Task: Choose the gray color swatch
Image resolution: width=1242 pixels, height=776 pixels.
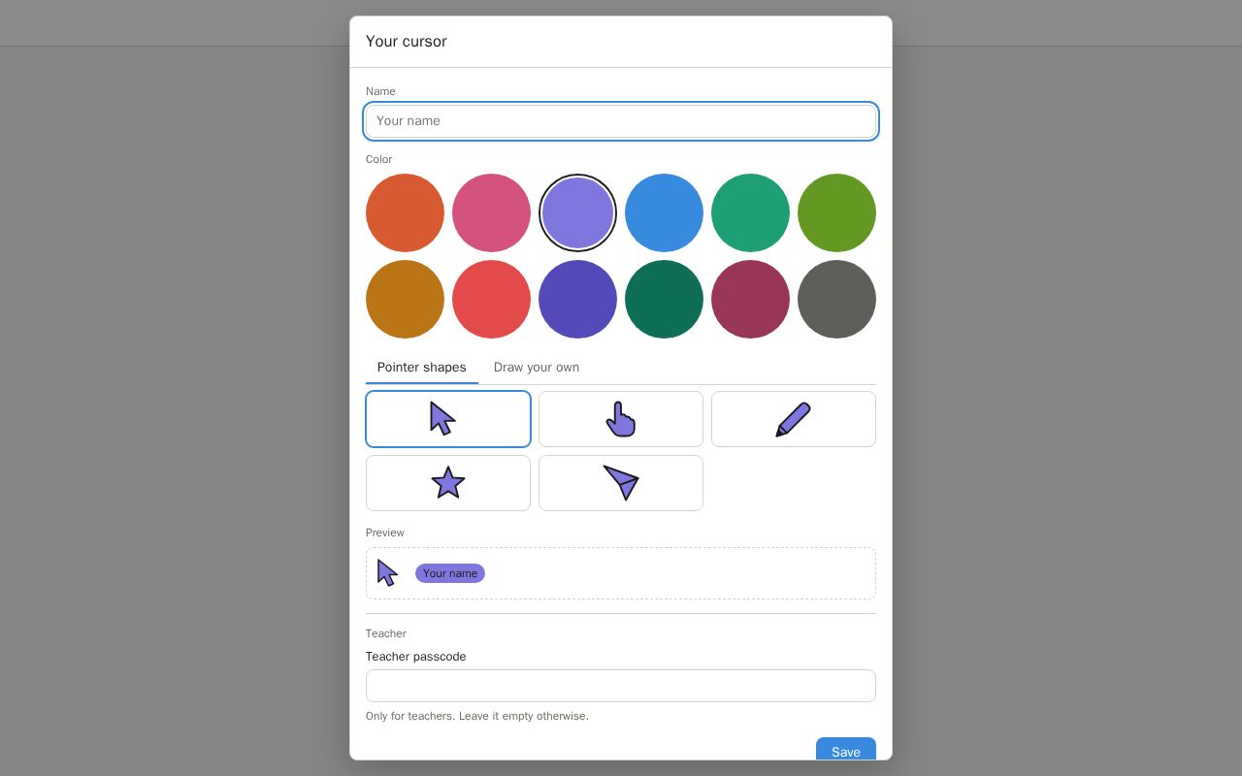Action: point(836,299)
